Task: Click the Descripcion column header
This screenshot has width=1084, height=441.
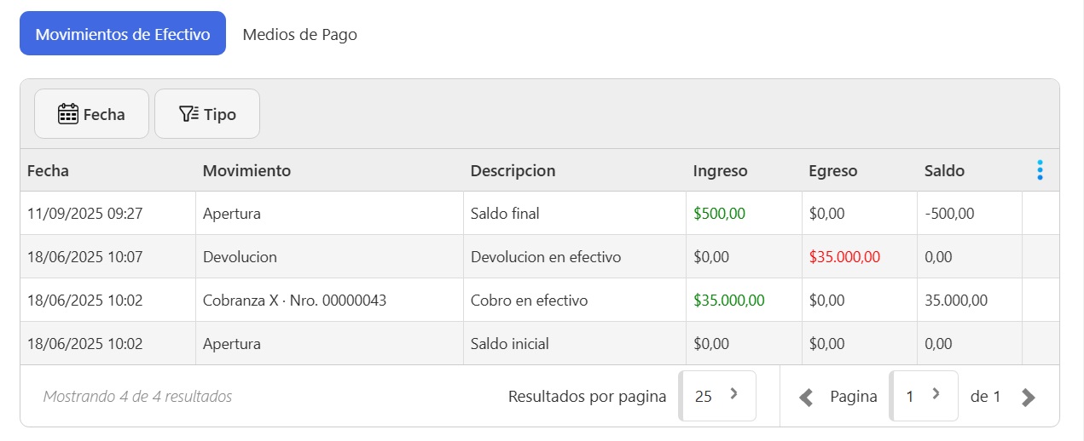Action: point(513,170)
